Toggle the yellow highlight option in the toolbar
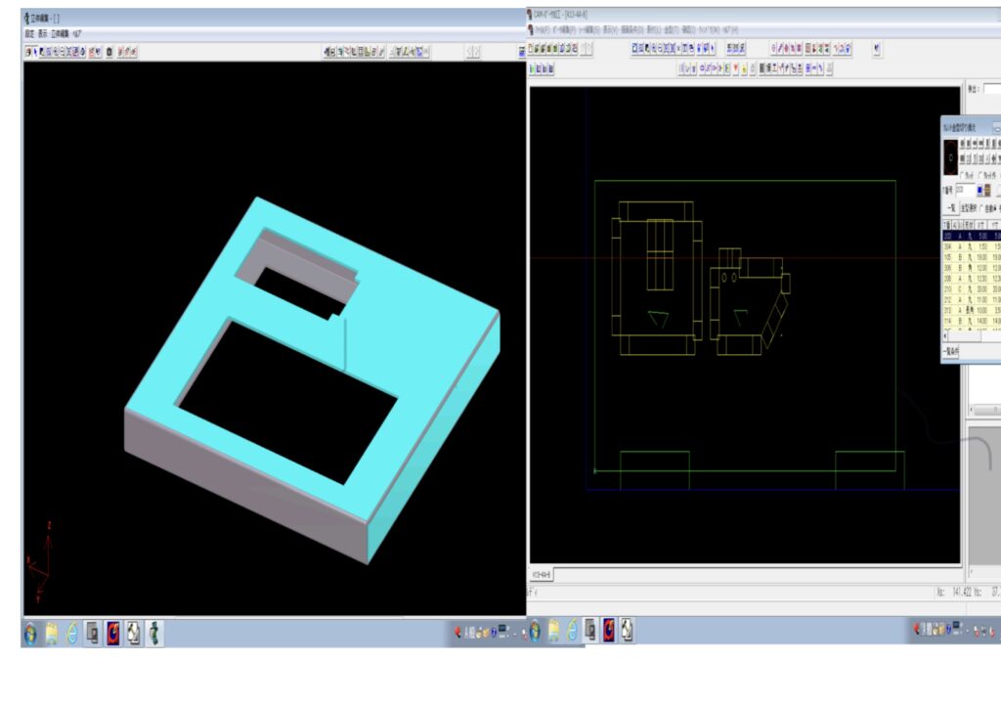Viewport: 1001px width, 704px height. click(744, 67)
